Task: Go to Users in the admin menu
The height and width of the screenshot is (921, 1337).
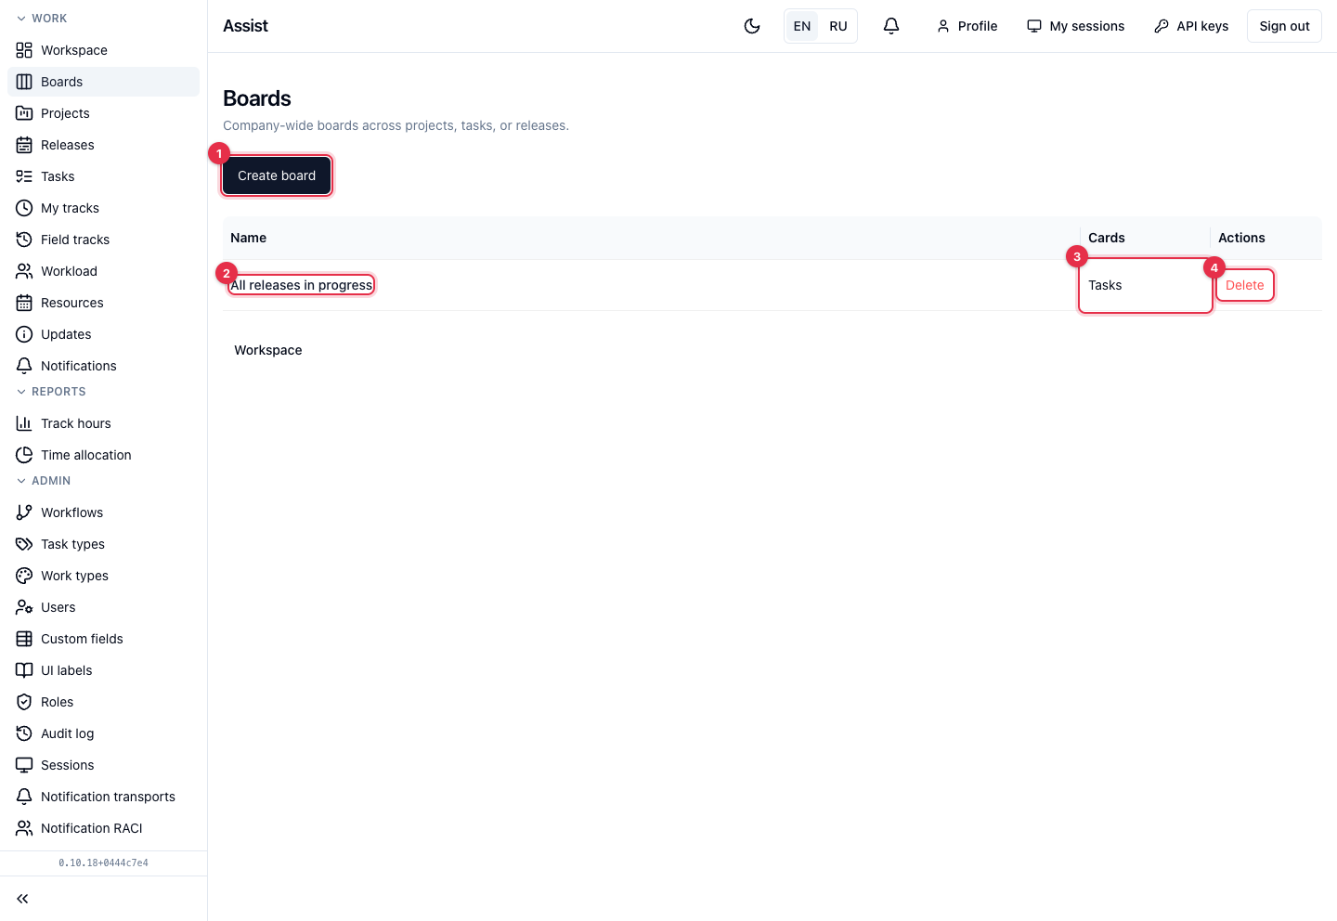Action: click(103, 607)
